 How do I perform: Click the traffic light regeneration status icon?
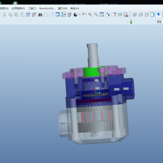coord(131,22)
